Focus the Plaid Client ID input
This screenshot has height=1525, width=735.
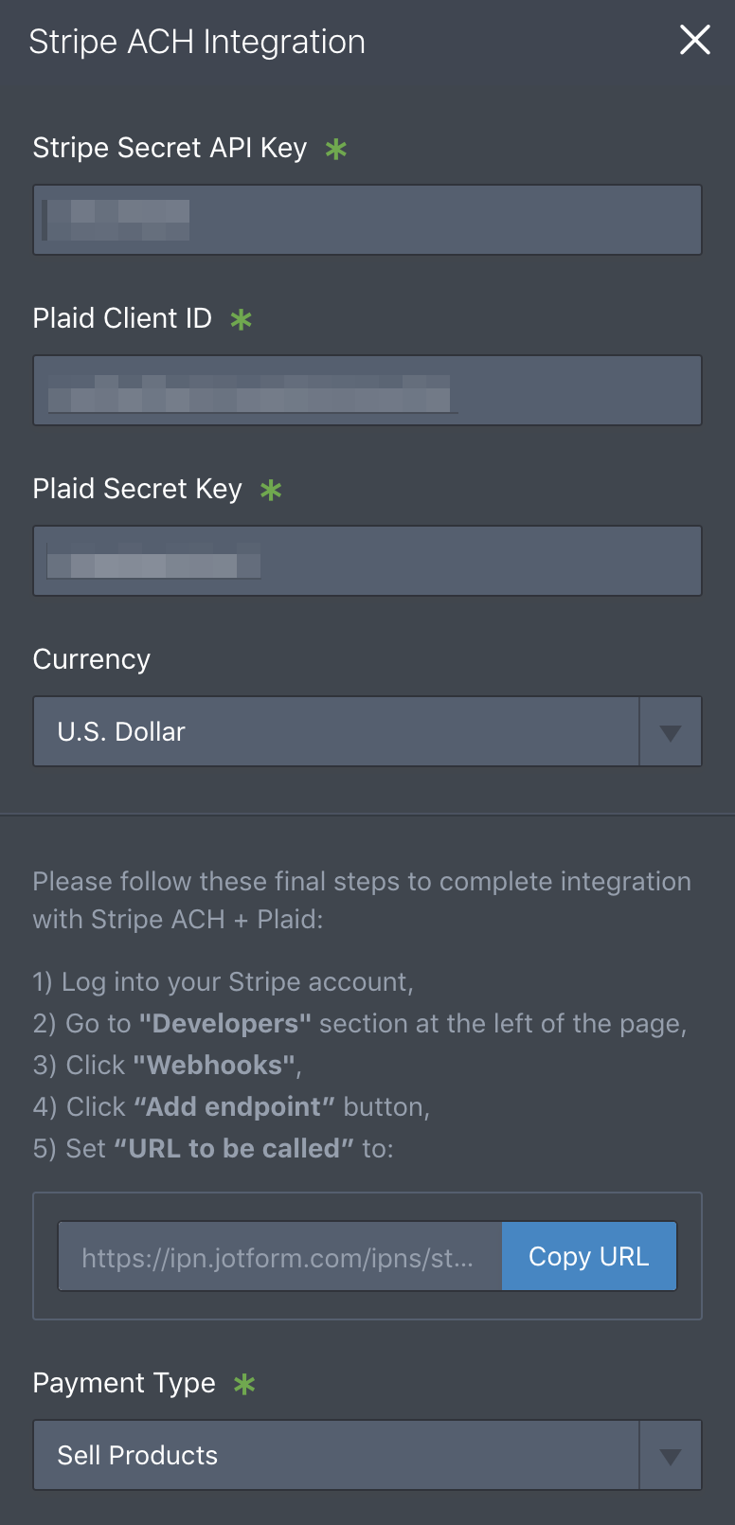pos(367,390)
